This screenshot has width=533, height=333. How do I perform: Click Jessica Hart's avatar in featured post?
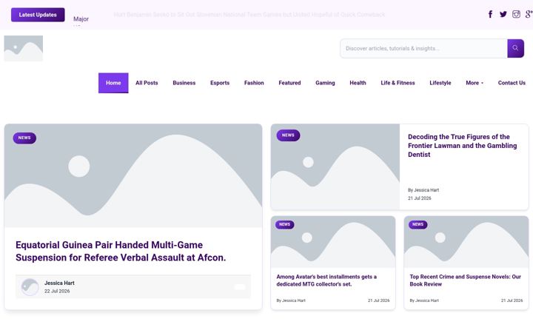point(30,287)
